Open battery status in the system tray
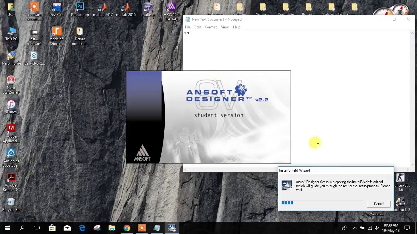Screen dimensions: 417x234 [x=363, y=228]
